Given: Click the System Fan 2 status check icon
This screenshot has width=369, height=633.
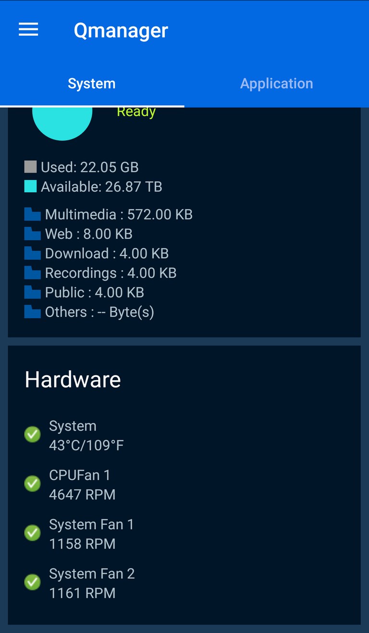Looking at the screenshot, I should (33, 582).
